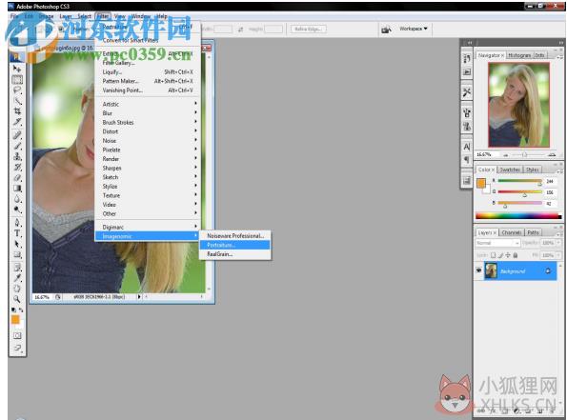Image resolution: width=567 pixels, height=420 pixels.
Task: Switch to the Channels tab
Action: coord(512,232)
